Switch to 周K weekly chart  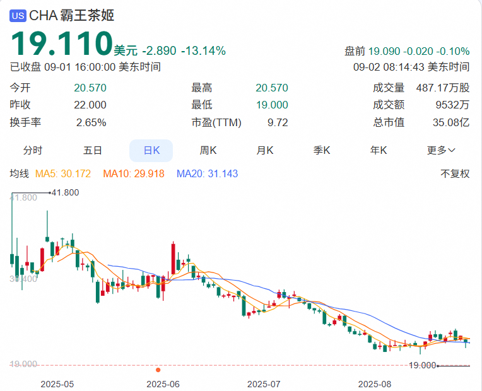(208, 150)
